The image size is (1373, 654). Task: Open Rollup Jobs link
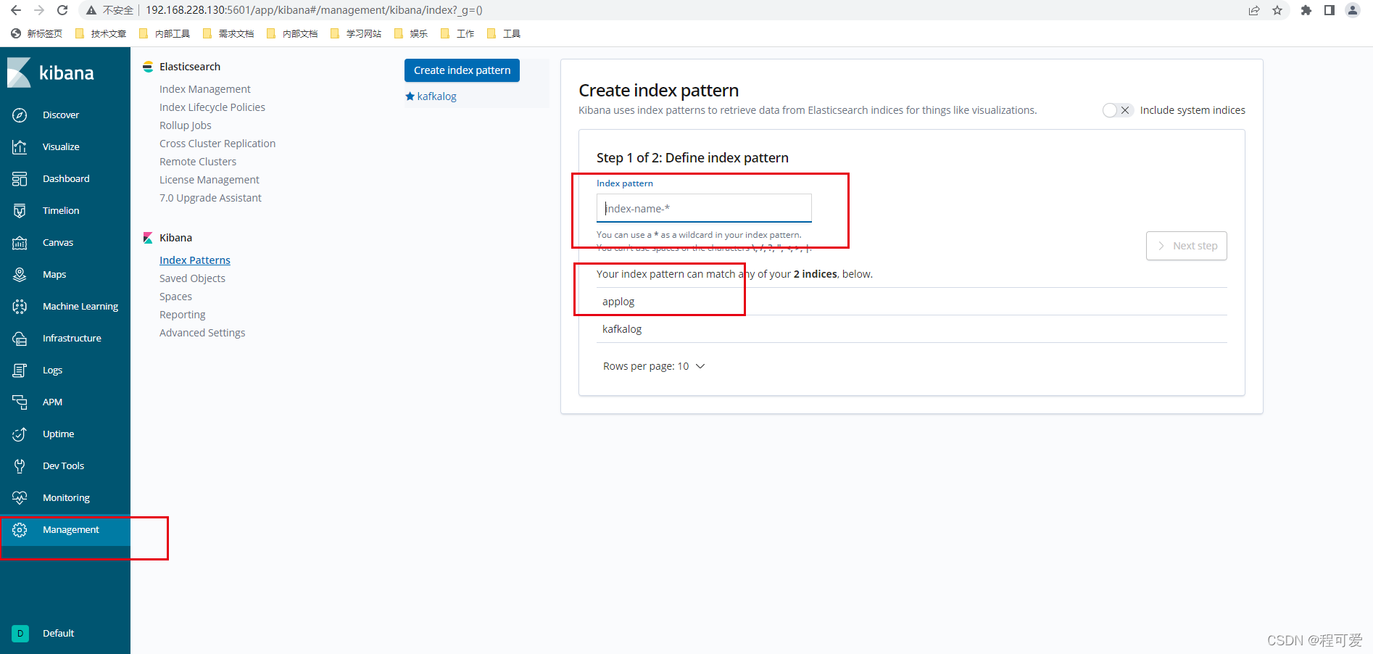tap(186, 125)
